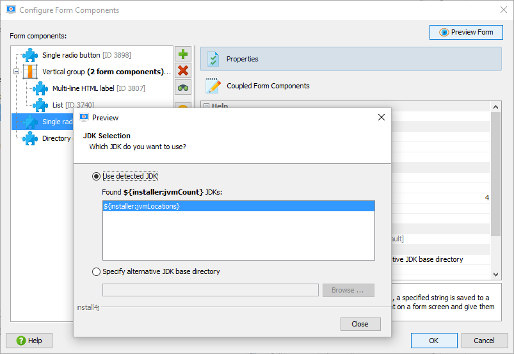Click the Multi-line HTML label puzzle icon

[x=40, y=88]
